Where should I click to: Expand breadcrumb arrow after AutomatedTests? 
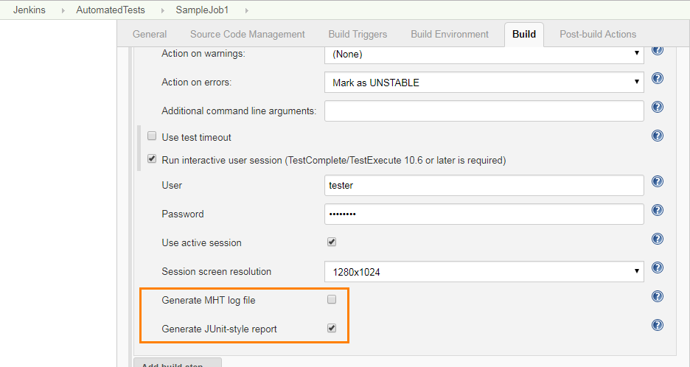(x=163, y=10)
